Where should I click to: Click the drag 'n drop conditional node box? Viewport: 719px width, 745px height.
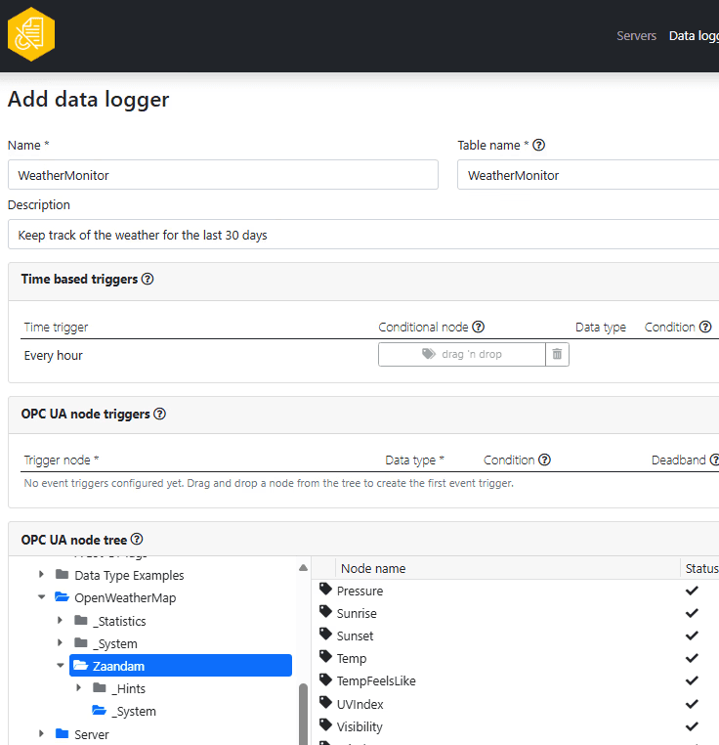[x=462, y=355]
